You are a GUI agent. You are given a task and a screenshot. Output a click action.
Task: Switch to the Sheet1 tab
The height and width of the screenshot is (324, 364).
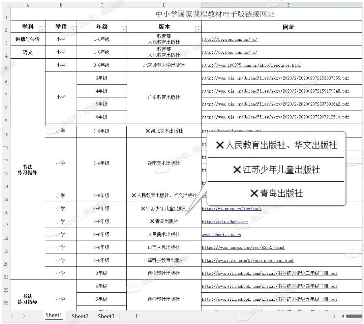tap(54, 316)
